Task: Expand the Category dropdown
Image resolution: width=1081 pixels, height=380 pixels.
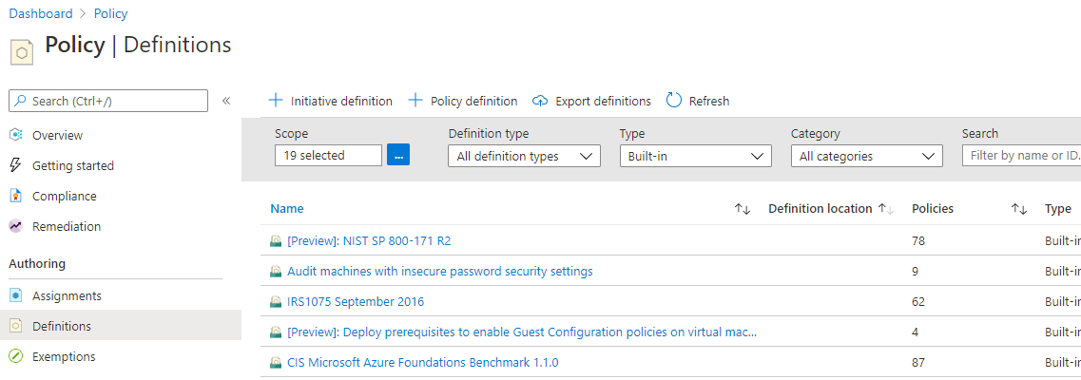Action: point(866,156)
